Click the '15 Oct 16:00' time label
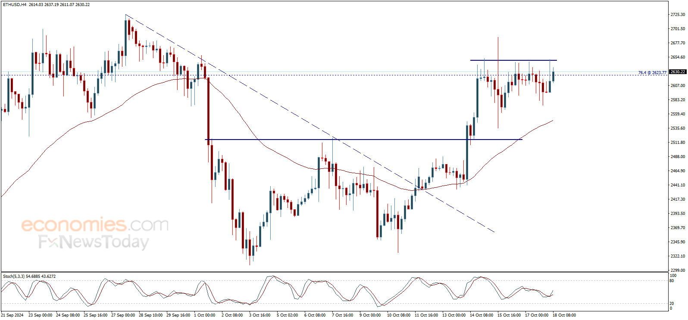This screenshot has height=320, width=688. click(509, 315)
